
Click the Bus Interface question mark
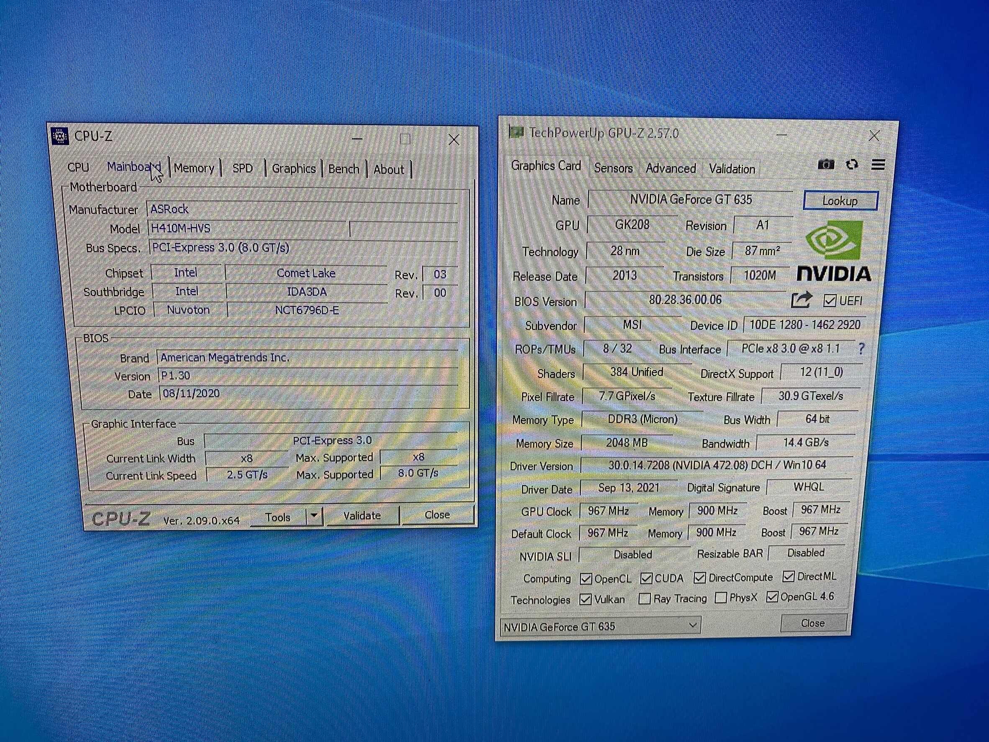[861, 349]
